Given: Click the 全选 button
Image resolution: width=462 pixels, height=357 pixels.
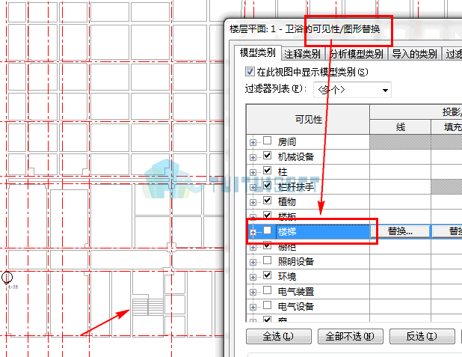Looking at the screenshot, I should tap(278, 336).
